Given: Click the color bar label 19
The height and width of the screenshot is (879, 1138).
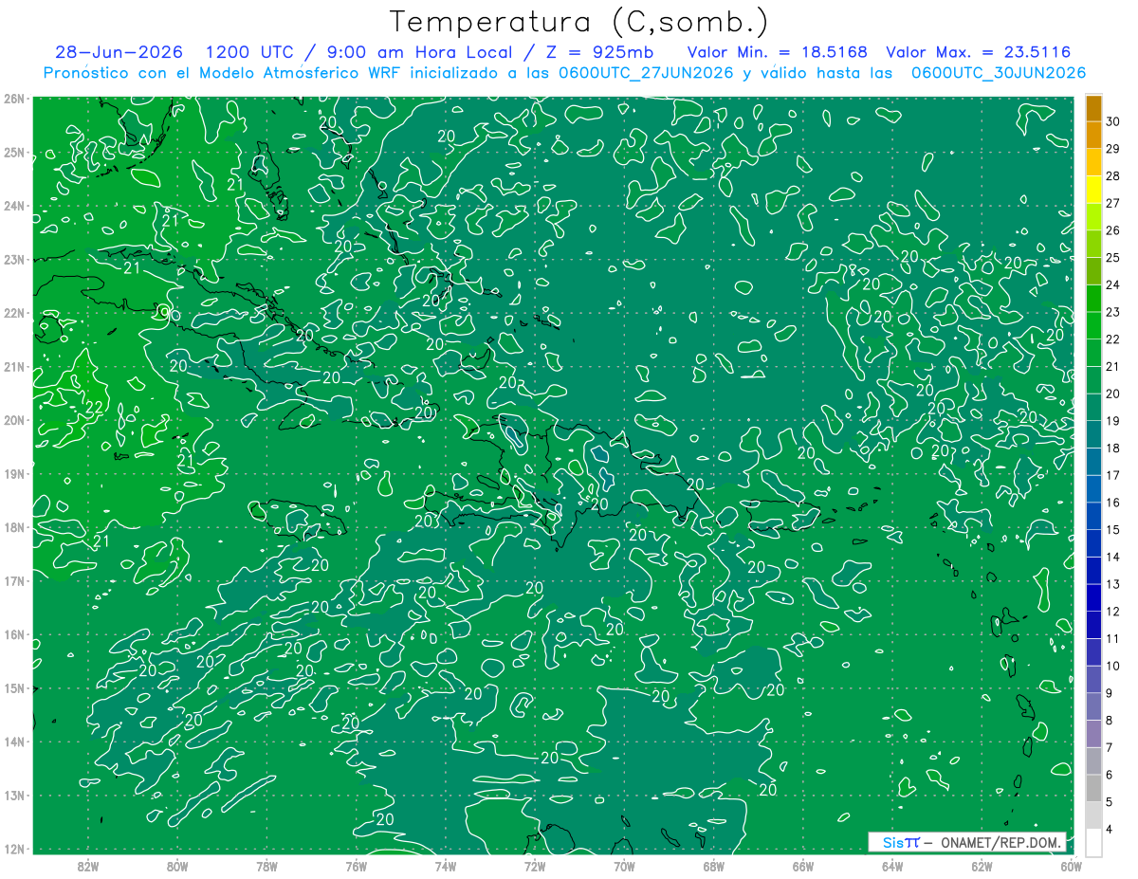Looking at the screenshot, I should coord(1113,420).
